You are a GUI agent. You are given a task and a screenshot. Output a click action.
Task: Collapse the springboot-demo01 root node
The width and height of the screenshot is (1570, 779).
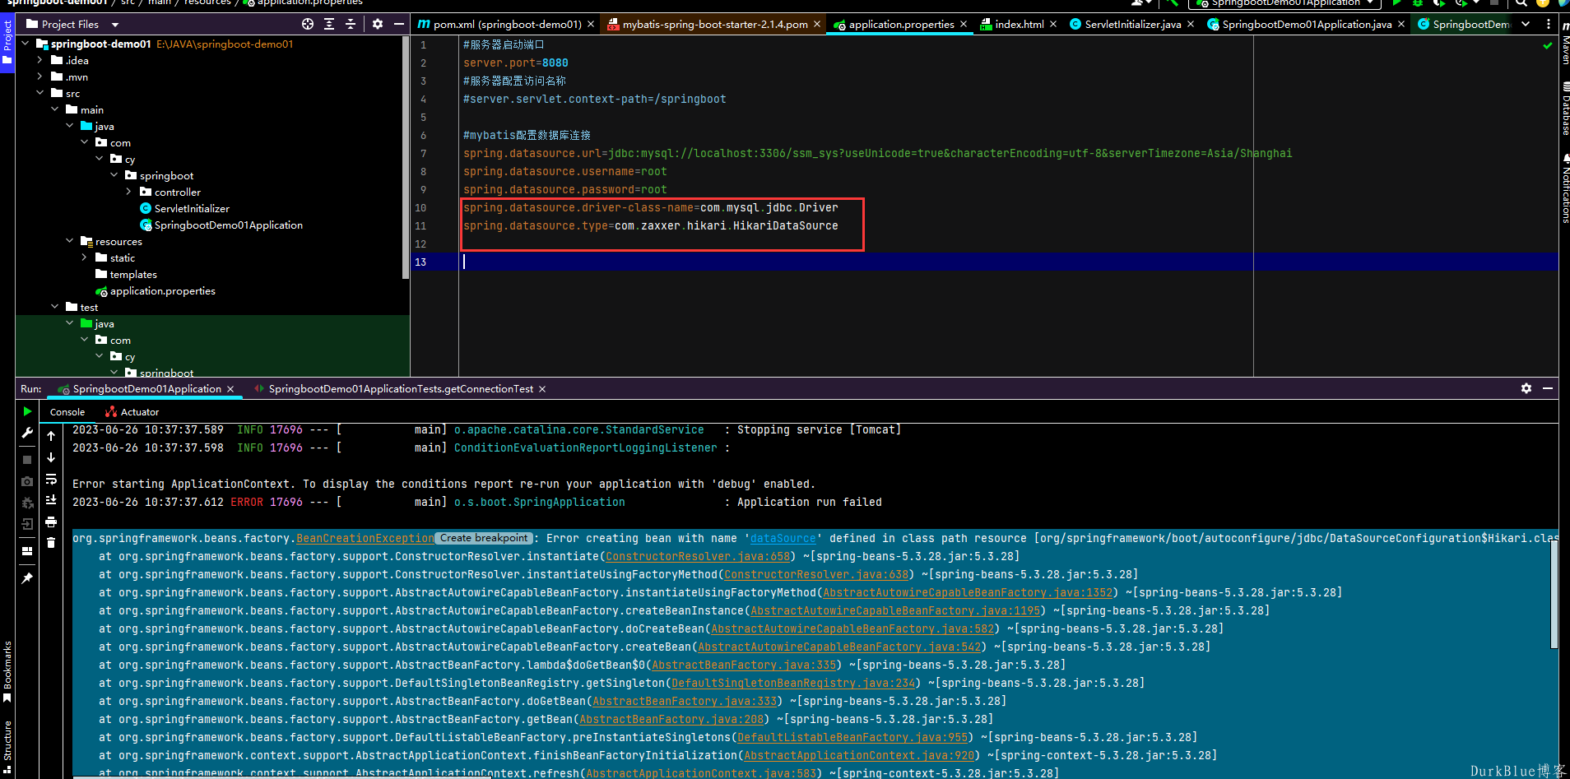25,44
